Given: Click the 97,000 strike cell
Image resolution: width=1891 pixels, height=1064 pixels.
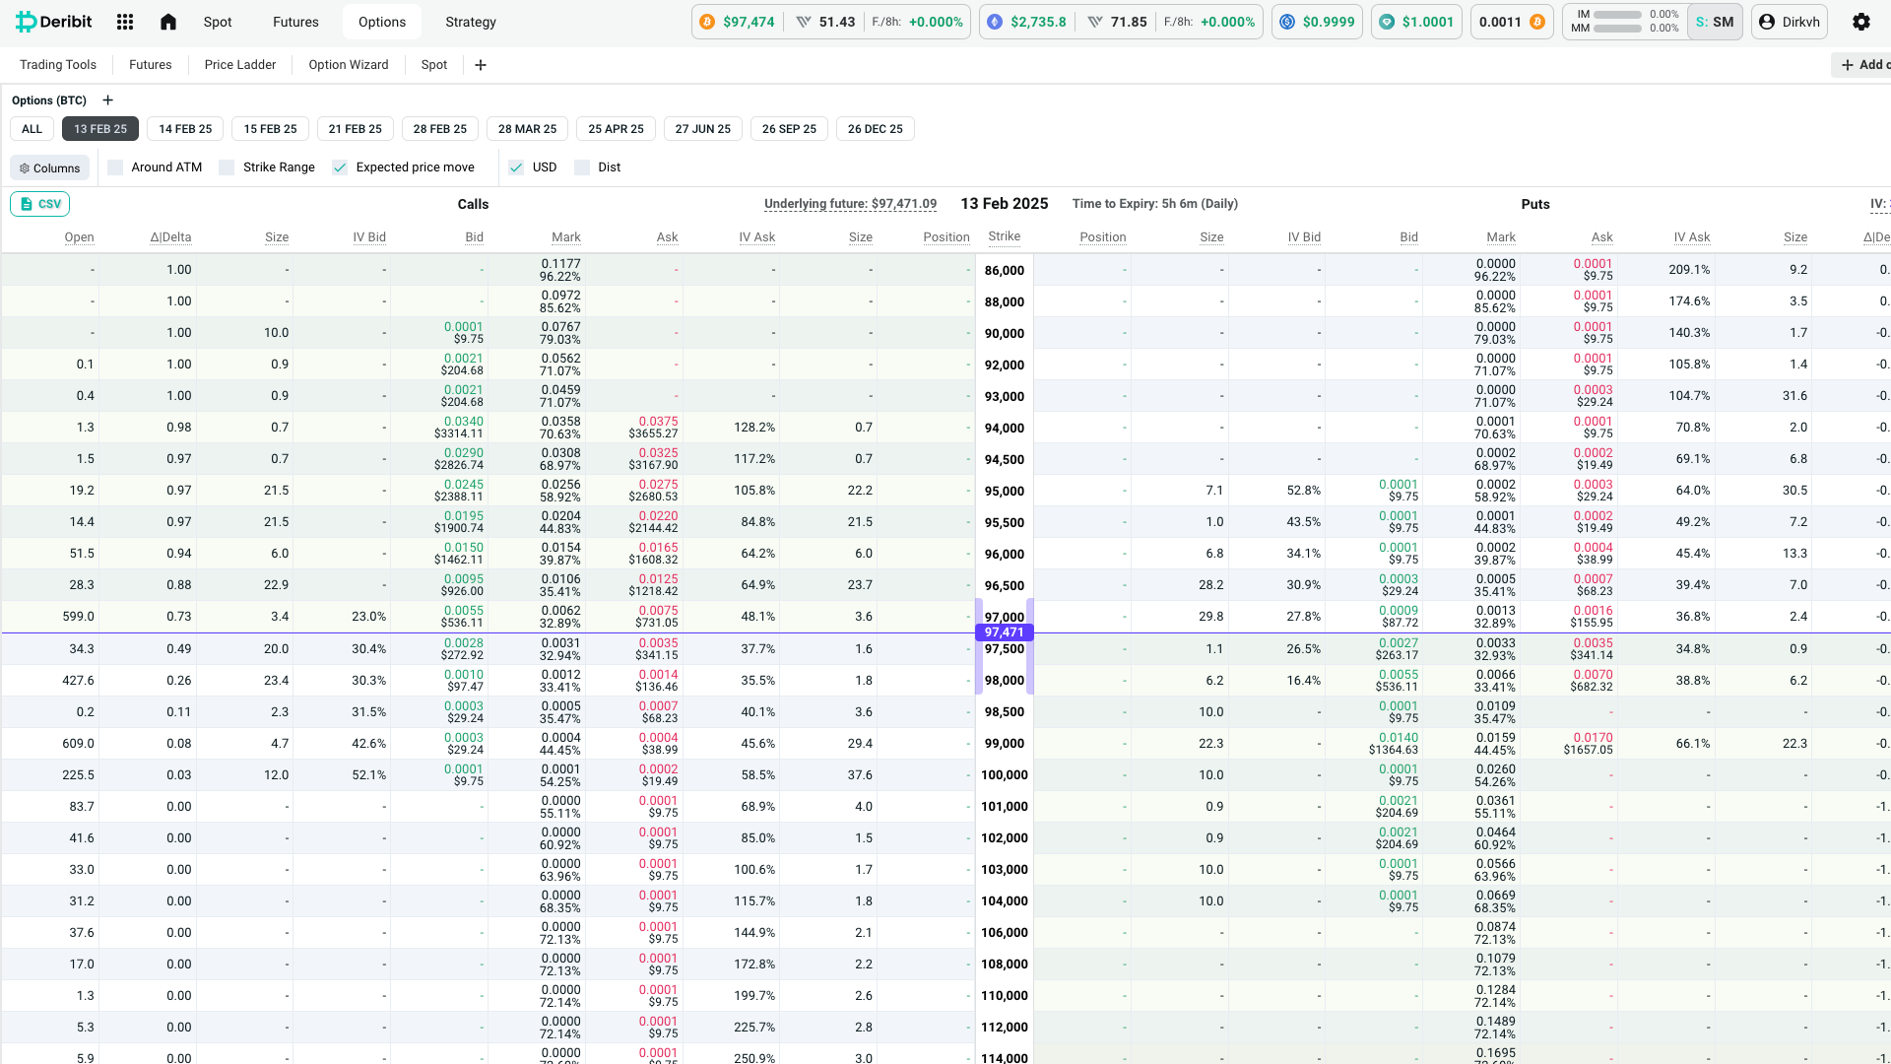Looking at the screenshot, I should pyautogui.click(x=1005, y=617).
